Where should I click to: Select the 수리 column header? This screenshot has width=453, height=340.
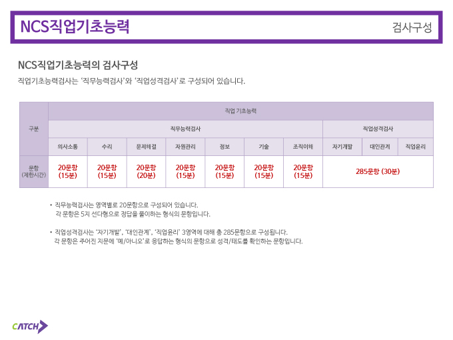point(107,147)
